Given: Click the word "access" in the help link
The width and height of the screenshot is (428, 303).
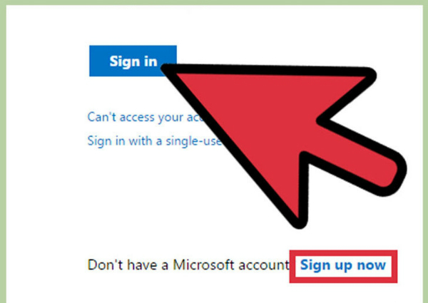Looking at the screenshot, I should pyautogui.click(x=137, y=118).
